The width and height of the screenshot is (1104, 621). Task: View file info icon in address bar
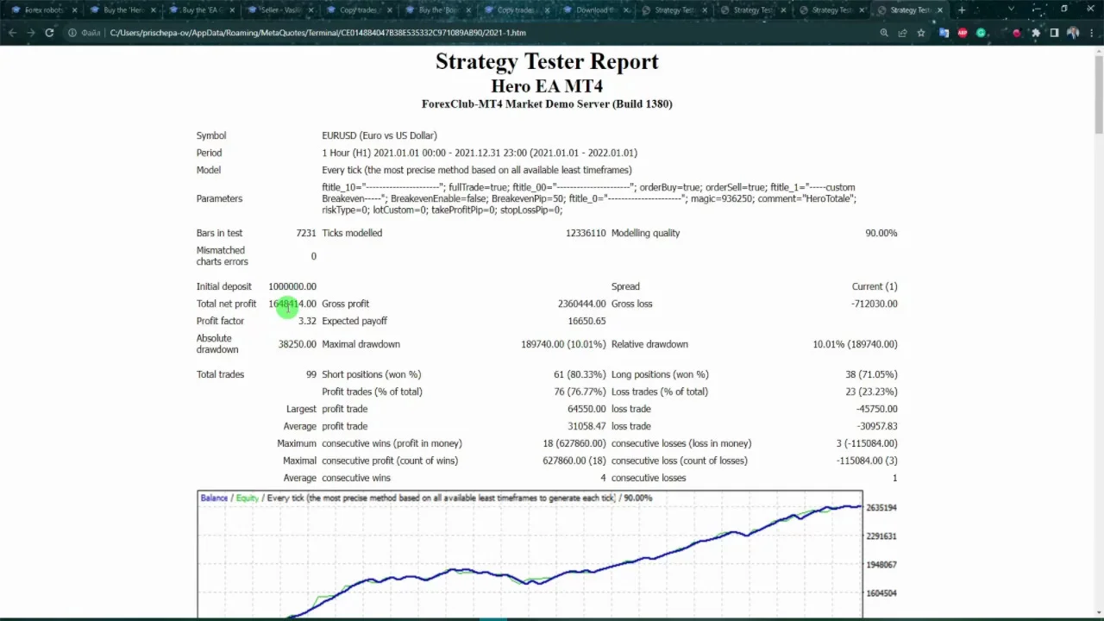tap(72, 33)
